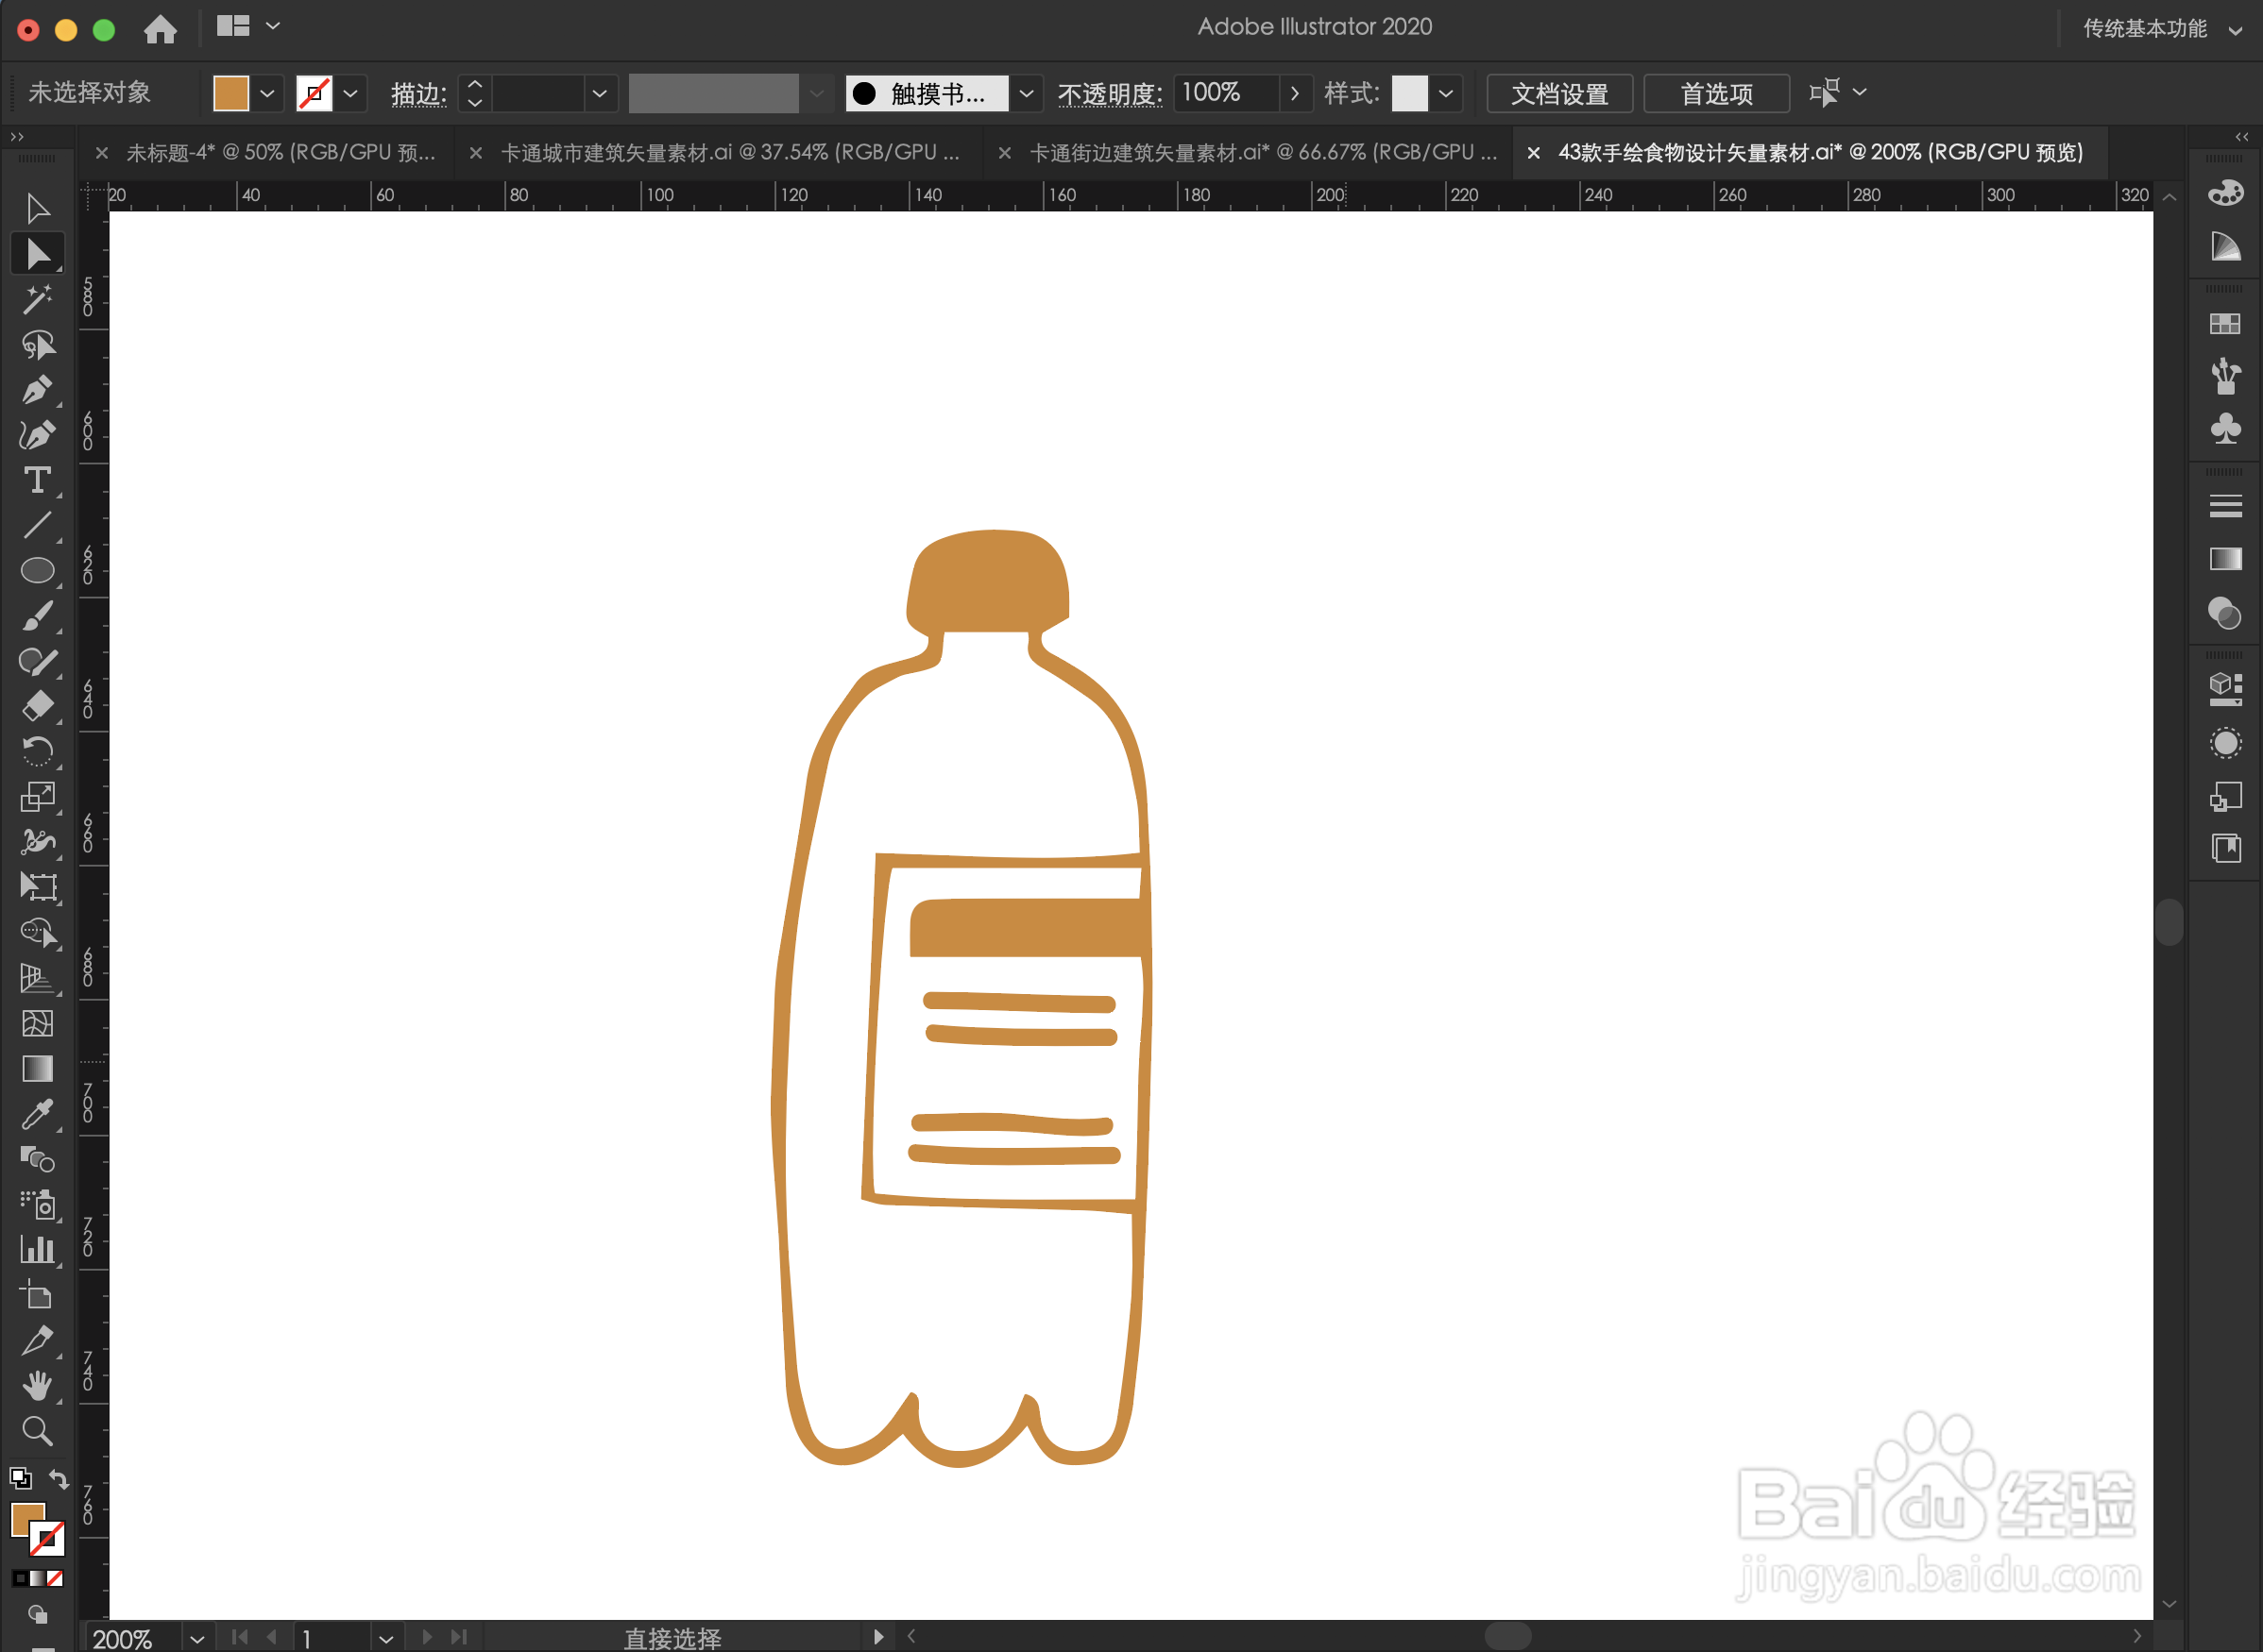Select the Ellipse shape tool
Screen dimensions: 2263x1652
tap(37, 570)
